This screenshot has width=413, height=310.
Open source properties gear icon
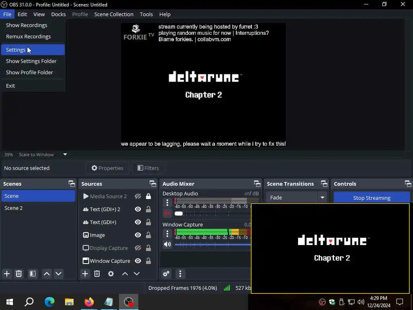[111, 274]
